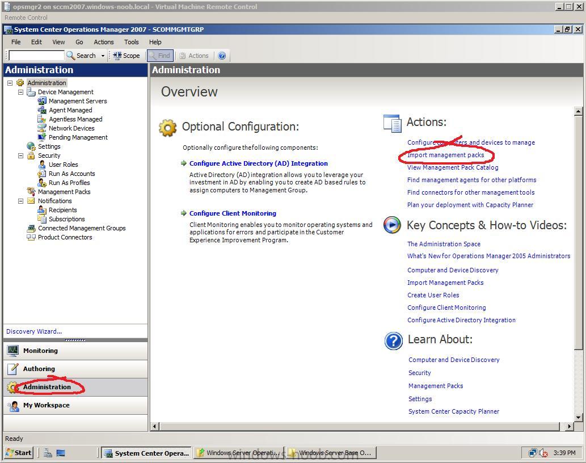Screen dimensions: 586x463
Task: Click the Notifications envelope icon
Action: tap(31, 201)
